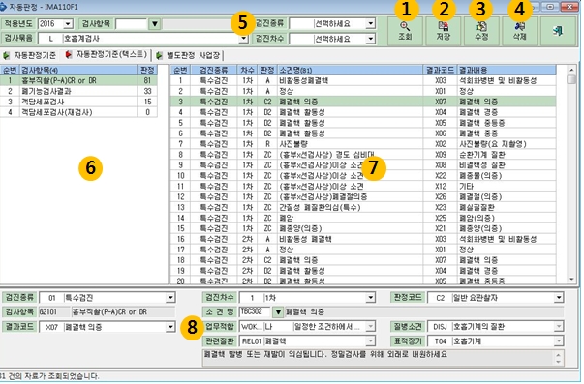Click the TBC302 소견명 code field
584x384 pixels.
coord(255,311)
